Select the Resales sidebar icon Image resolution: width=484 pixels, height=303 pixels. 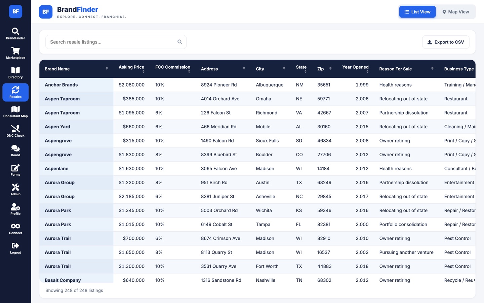[15, 92]
